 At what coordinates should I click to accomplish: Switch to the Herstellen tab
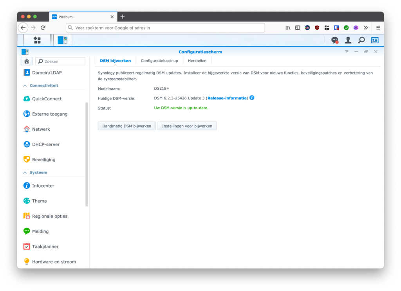pyautogui.click(x=197, y=61)
